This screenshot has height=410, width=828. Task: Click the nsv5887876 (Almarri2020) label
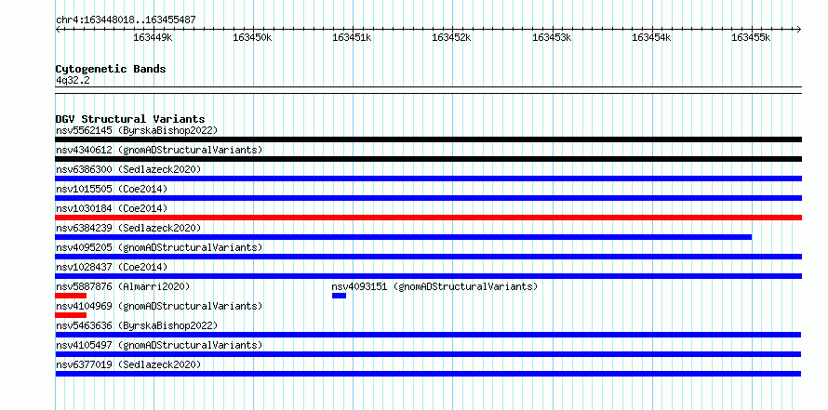(x=123, y=286)
